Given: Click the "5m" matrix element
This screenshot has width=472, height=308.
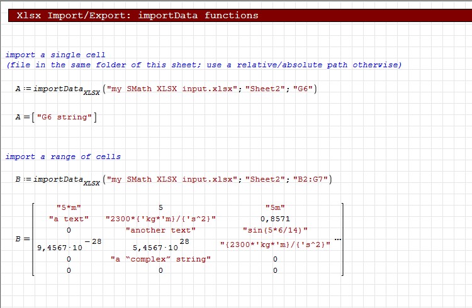Looking at the screenshot, I should point(275,207).
